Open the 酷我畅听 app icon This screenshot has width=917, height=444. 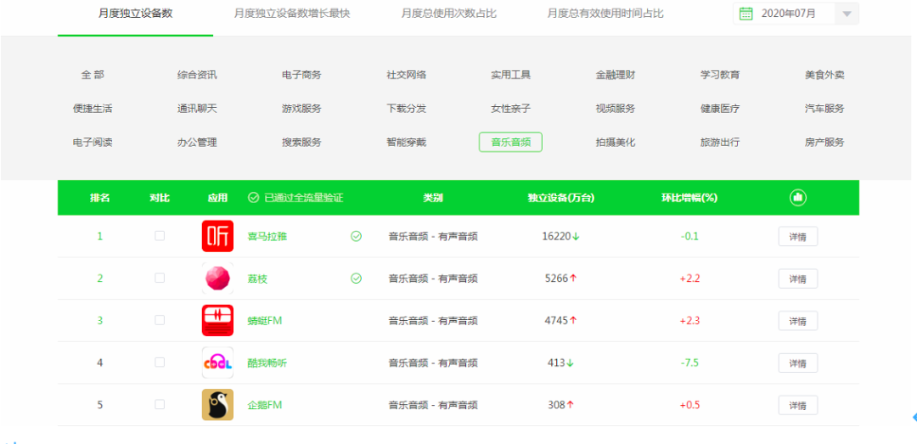click(217, 363)
